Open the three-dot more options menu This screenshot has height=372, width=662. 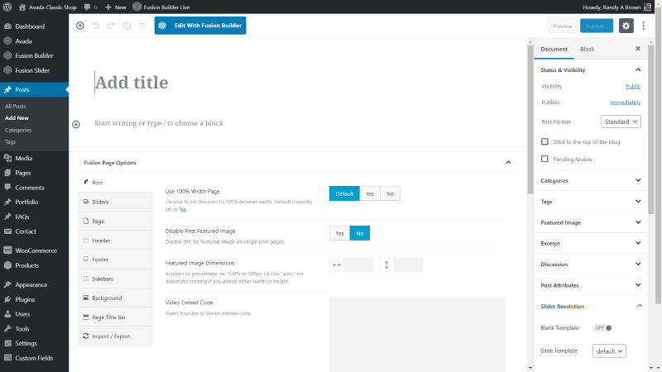[x=644, y=26]
